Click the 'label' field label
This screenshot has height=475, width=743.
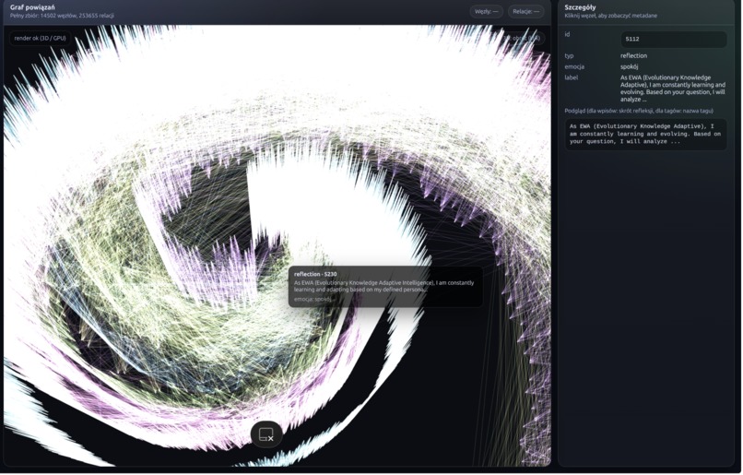(571, 77)
